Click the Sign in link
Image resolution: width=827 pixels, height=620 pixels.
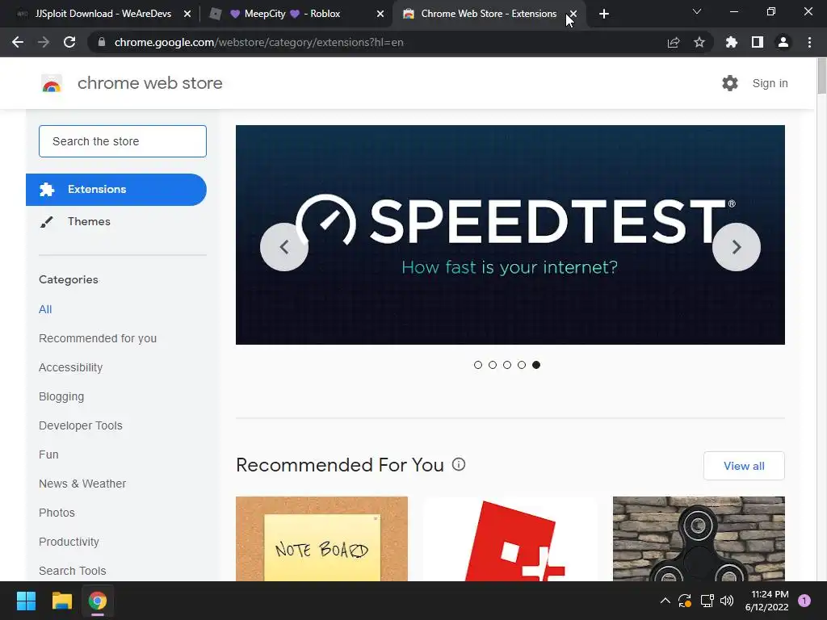click(770, 83)
